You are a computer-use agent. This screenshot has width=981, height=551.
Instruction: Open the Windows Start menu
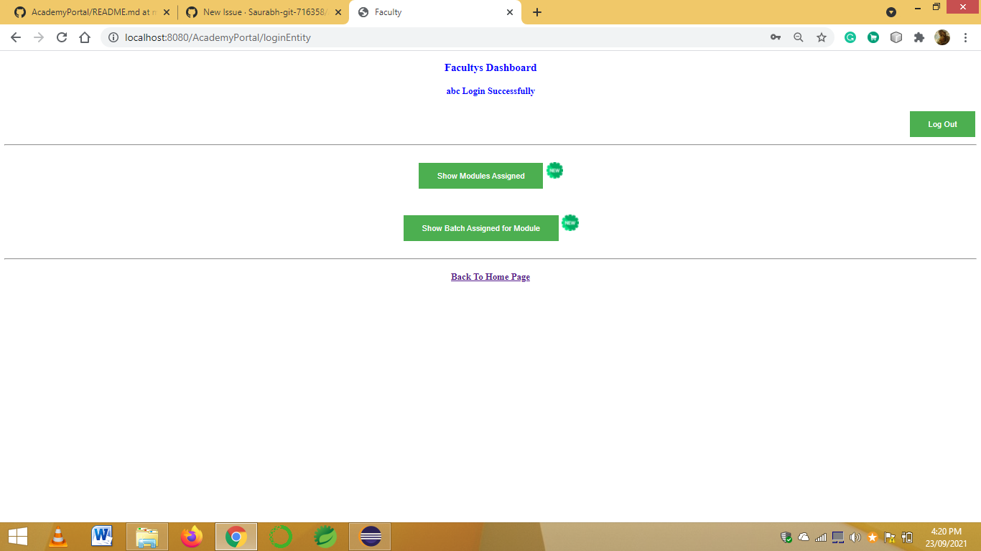[x=18, y=537]
